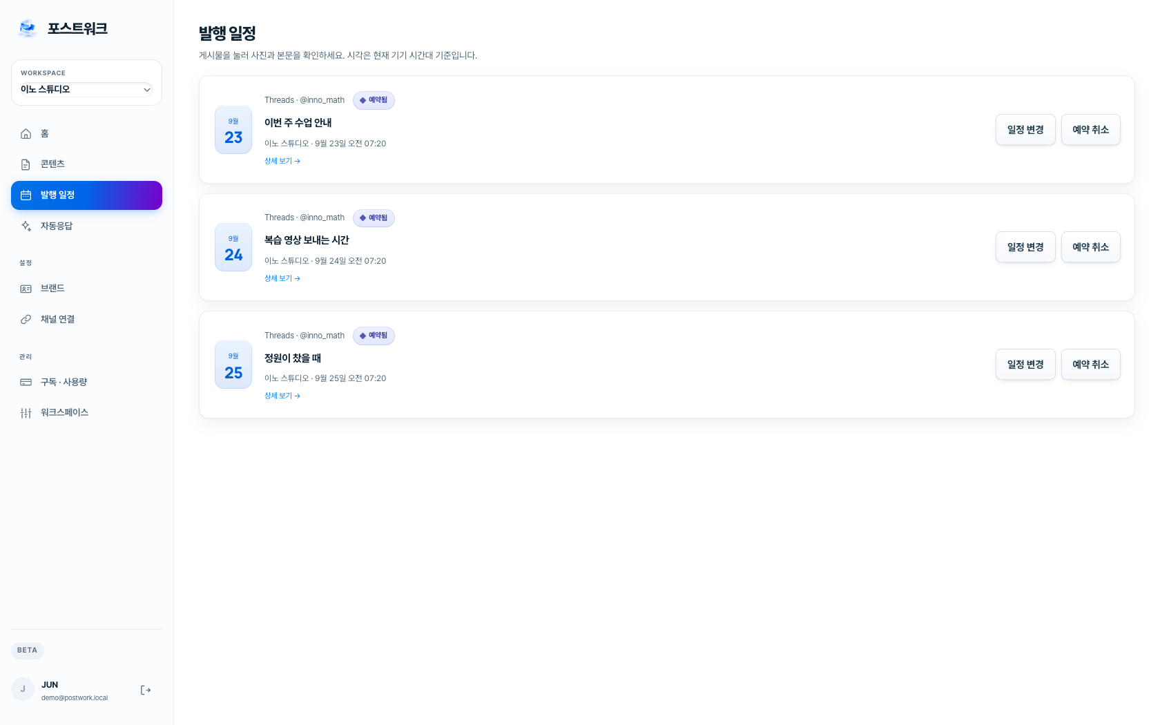The image size is (1160, 725).
Task: Select the 자동응답 menu item
Action: [x=86, y=226]
